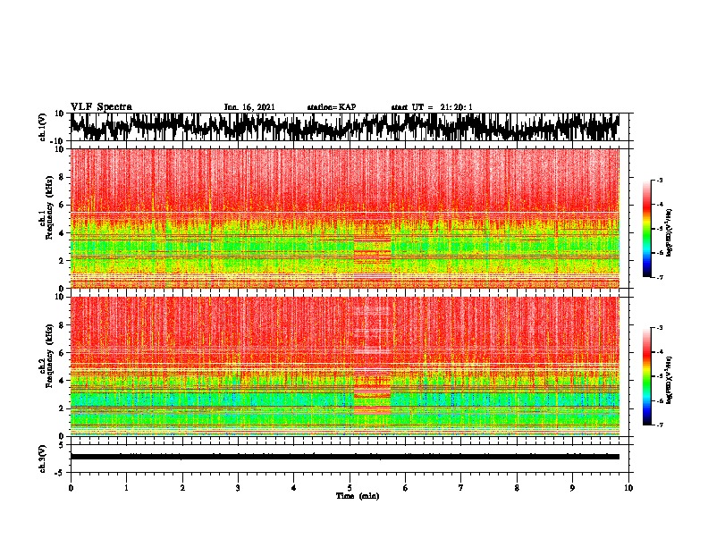Click the ch.1 spectrogram color scale bar
708x547 pixels.
647,229
